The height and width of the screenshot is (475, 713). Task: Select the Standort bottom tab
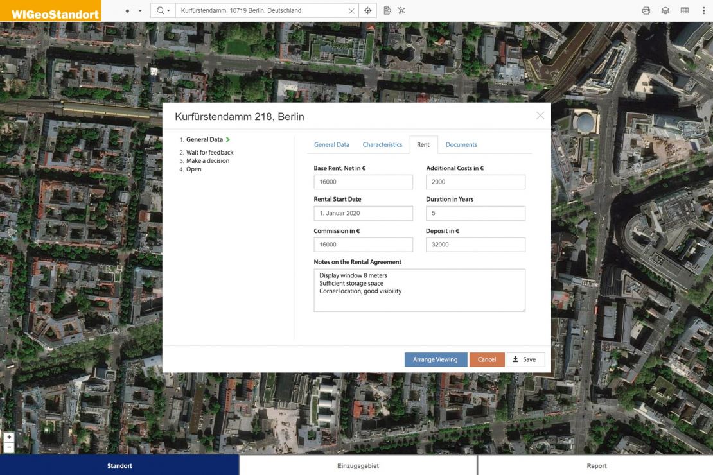coord(119,465)
